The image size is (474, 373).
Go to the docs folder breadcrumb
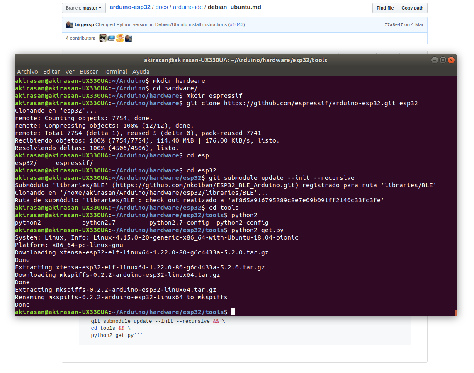tap(162, 7)
